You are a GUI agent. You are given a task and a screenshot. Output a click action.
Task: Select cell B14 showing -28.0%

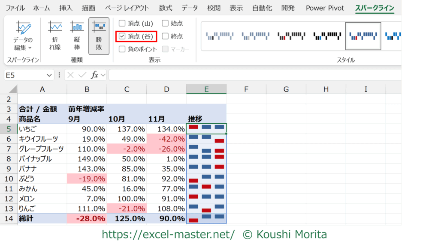click(87, 218)
